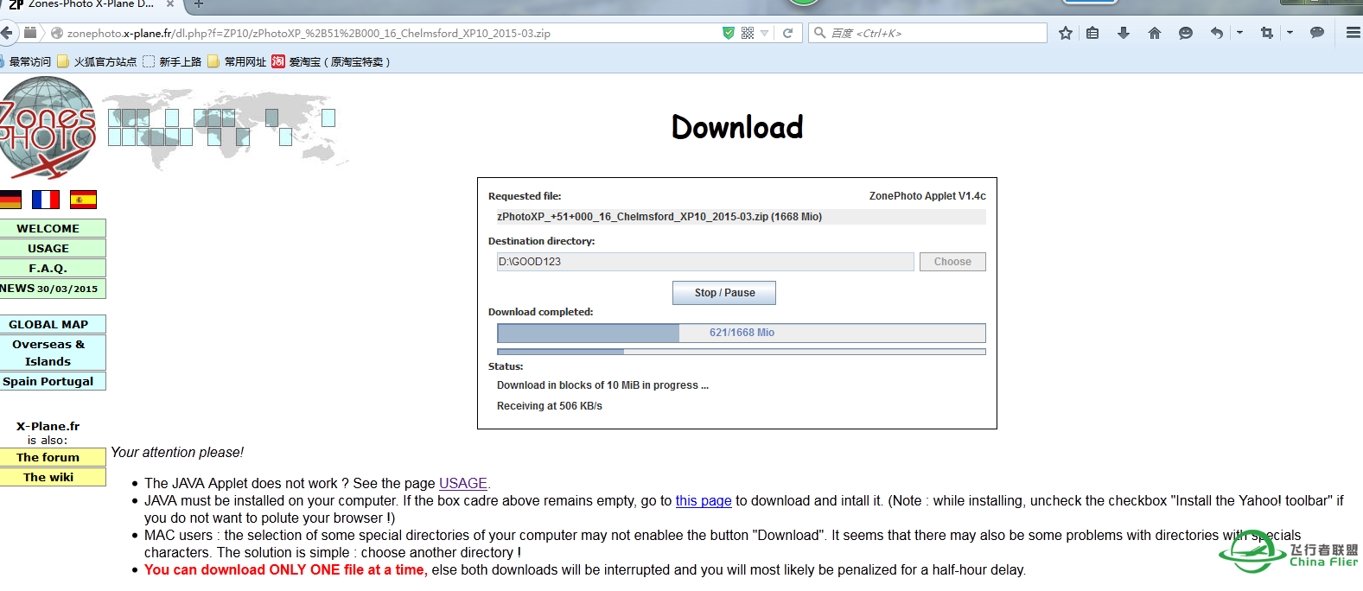Image resolution: width=1363 pixels, height=591 pixels.
Task: Click the browser back arrow
Action: (x=7, y=33)
